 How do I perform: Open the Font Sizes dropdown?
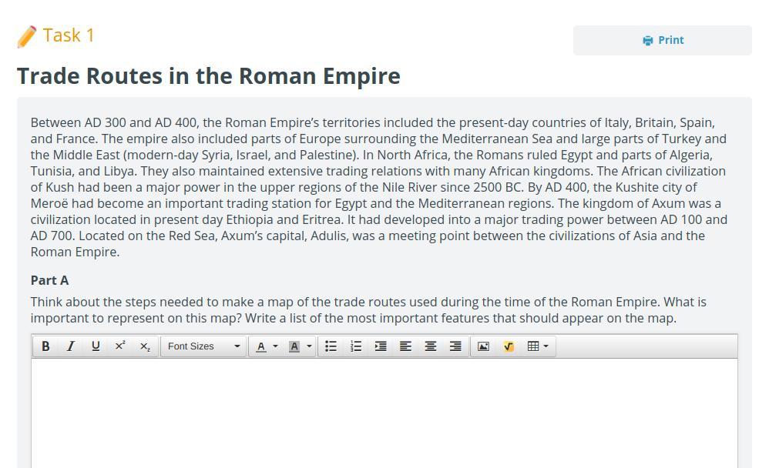pyautogui.click(x=203, y=346)
